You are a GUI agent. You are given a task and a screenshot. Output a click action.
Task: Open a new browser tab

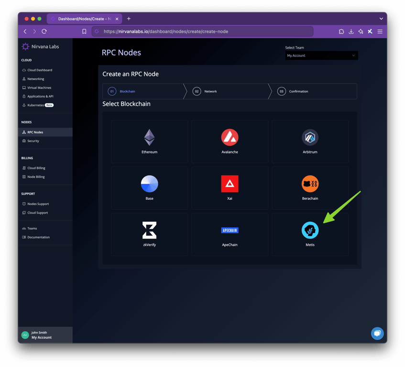point(129,19)
